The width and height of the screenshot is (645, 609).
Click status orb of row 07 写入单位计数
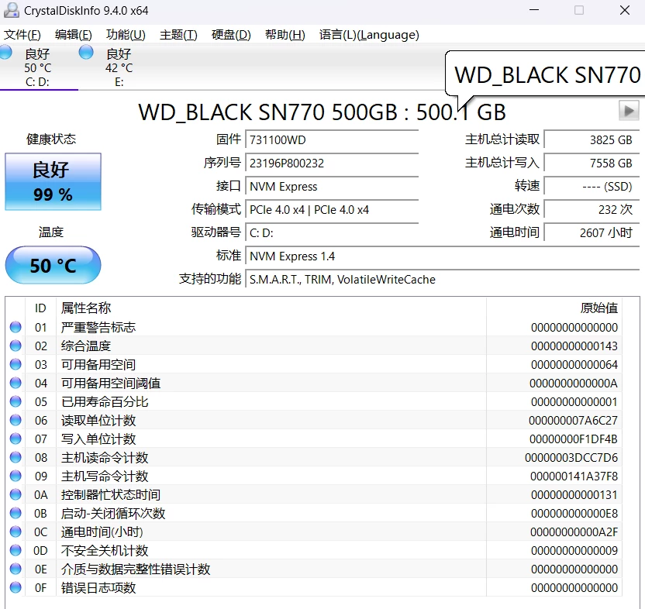click(x=16, y=439)
